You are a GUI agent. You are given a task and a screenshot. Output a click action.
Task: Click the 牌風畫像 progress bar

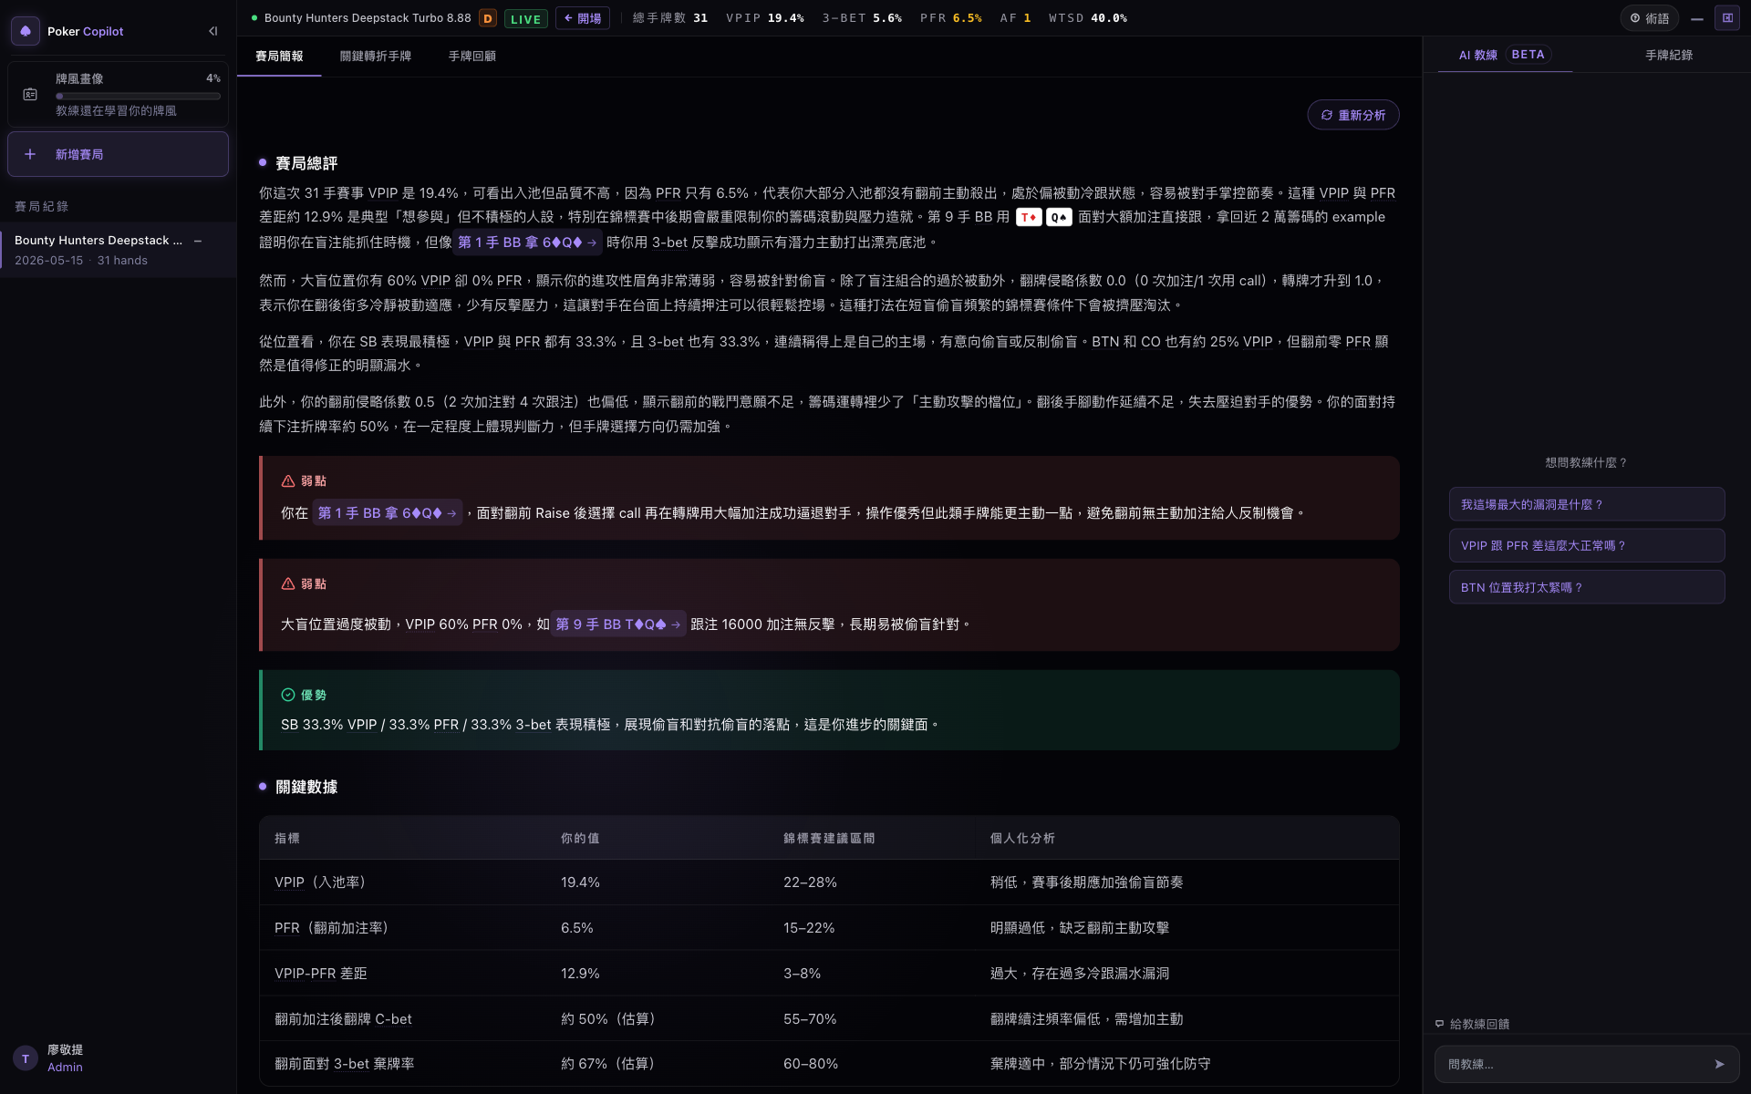(138, 96)
